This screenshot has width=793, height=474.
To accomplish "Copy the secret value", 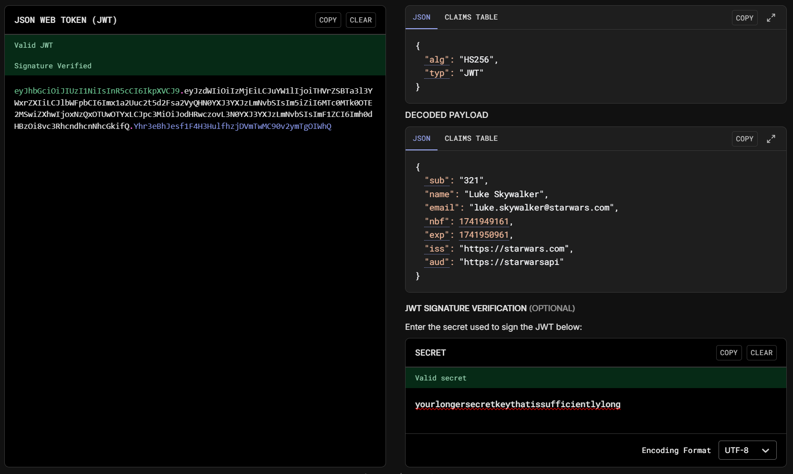I will 729,353.
